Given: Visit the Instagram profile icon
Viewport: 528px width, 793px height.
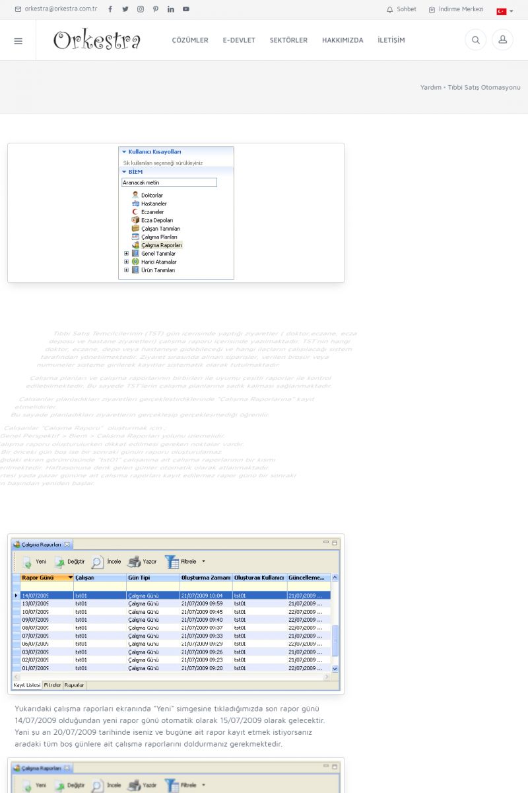Looking at the screenshot, I should point(141,9).
